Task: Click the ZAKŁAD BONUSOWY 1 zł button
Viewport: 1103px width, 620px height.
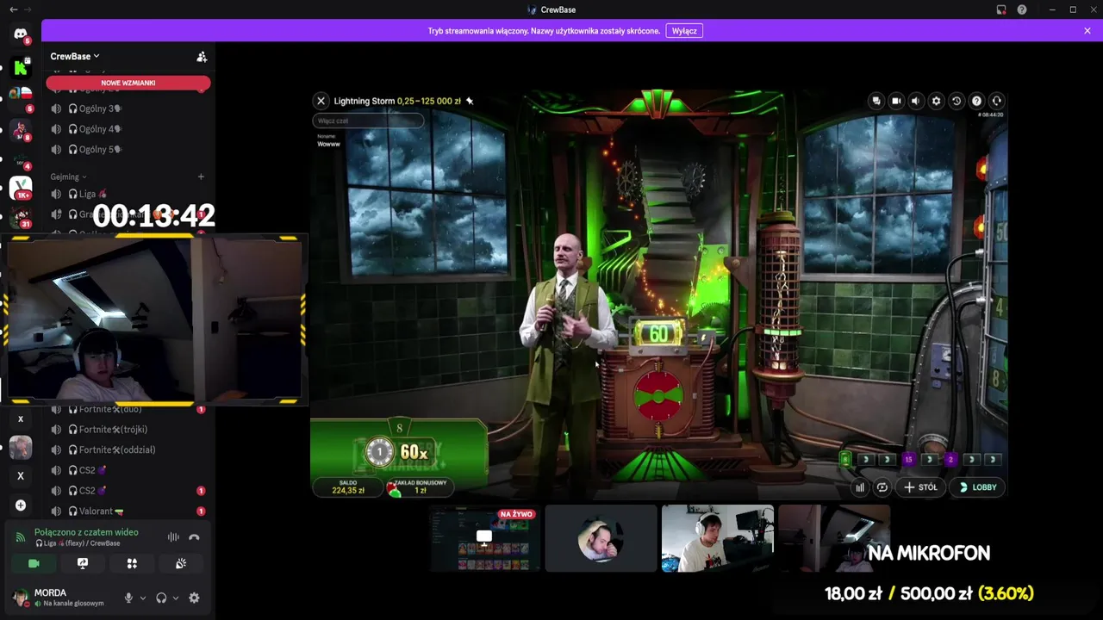Action: tap(420, 487)
